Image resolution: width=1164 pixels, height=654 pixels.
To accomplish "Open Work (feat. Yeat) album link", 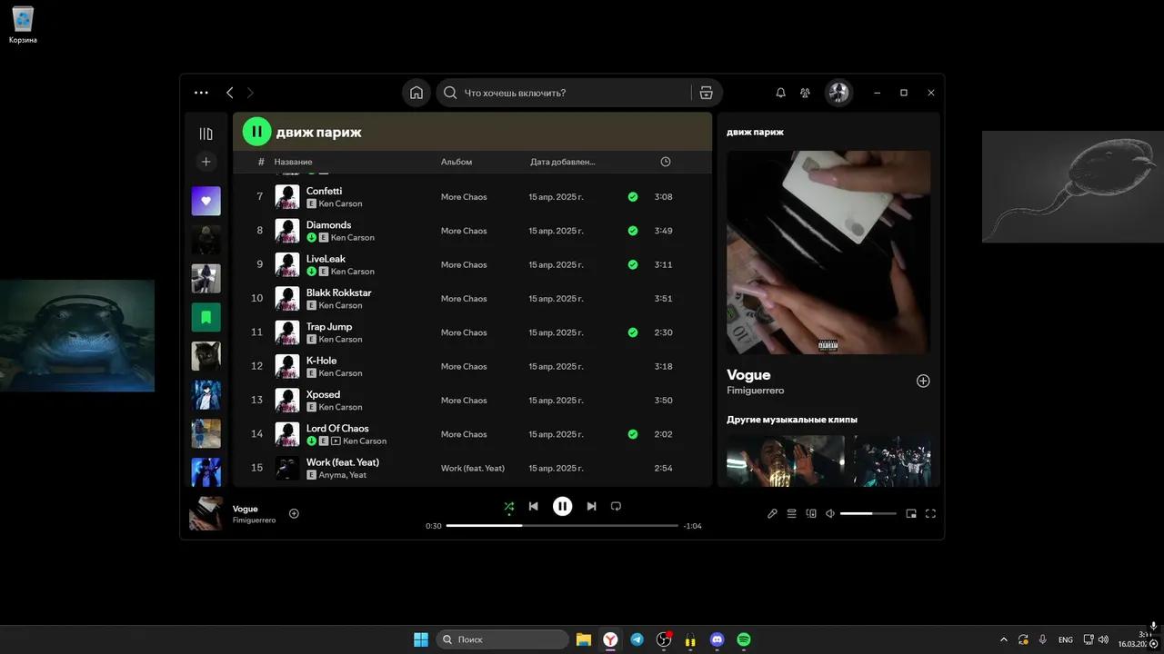I will pos(473,469).
